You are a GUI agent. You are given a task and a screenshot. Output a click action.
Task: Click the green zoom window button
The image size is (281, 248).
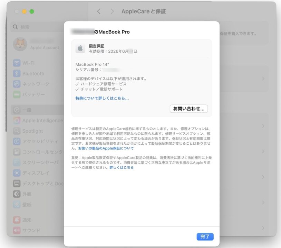pos(32,11)
